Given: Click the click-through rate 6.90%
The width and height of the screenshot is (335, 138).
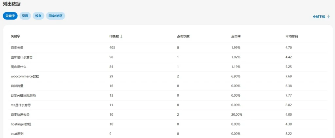Looking at the screenshot, I should click(236, 76).
